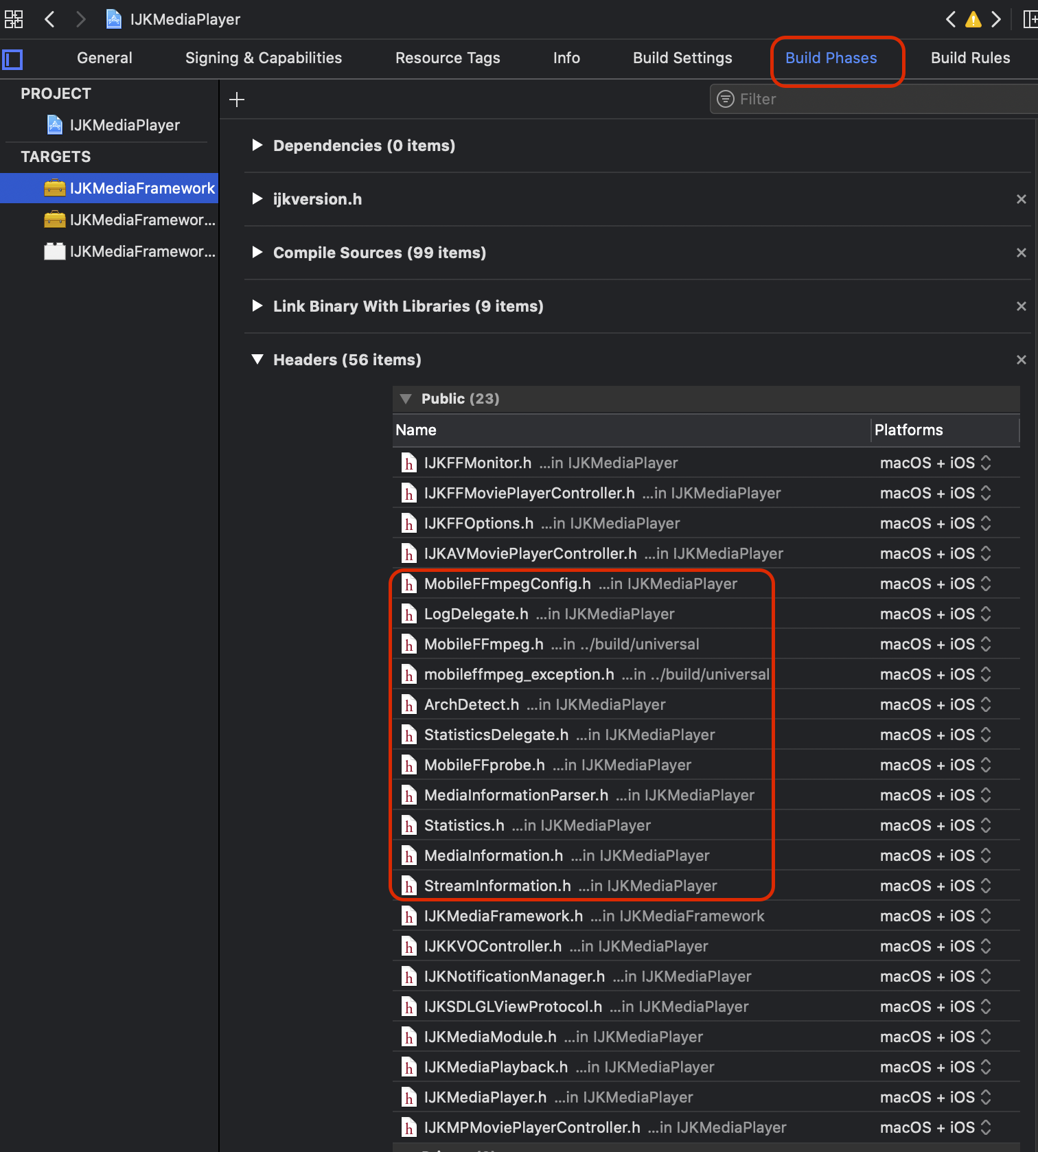Select the IJKSDLGLViewProtocol.h header row
Viewport: 1038px width, 1152px height.
click(x=706, y=1006)
